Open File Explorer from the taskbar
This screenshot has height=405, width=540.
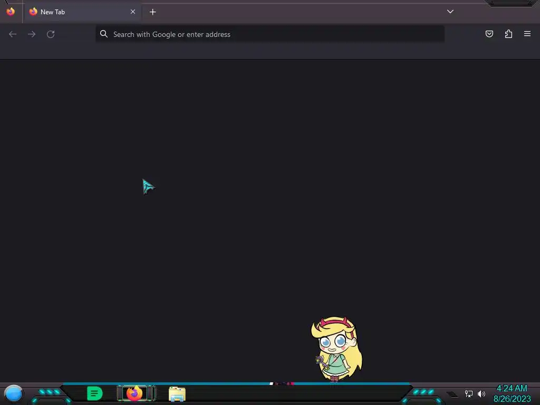coord(177,394)
